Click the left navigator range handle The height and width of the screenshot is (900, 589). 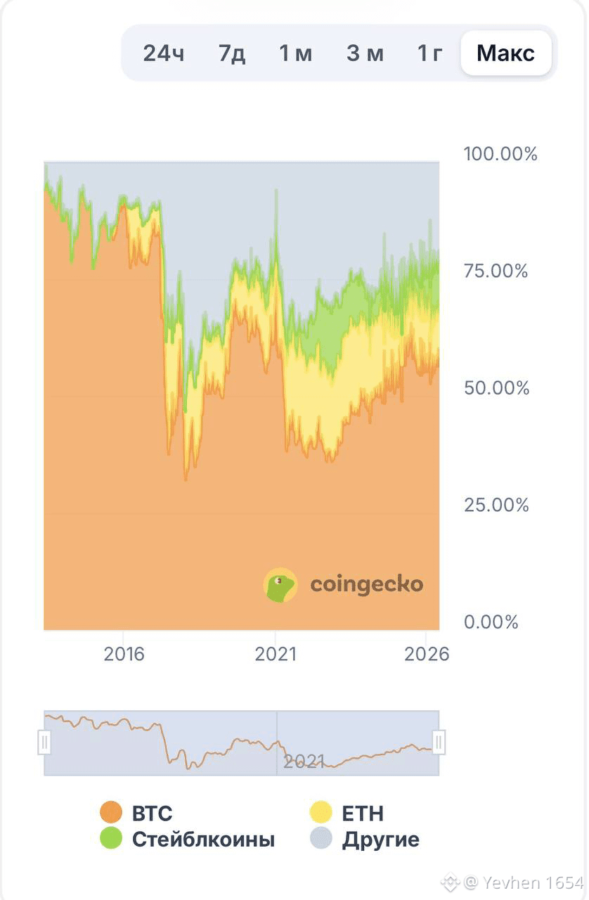pos(44,742)
